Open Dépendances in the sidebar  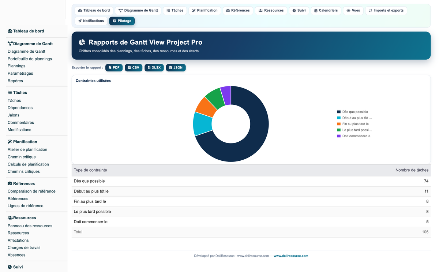(x=20, y=108)
